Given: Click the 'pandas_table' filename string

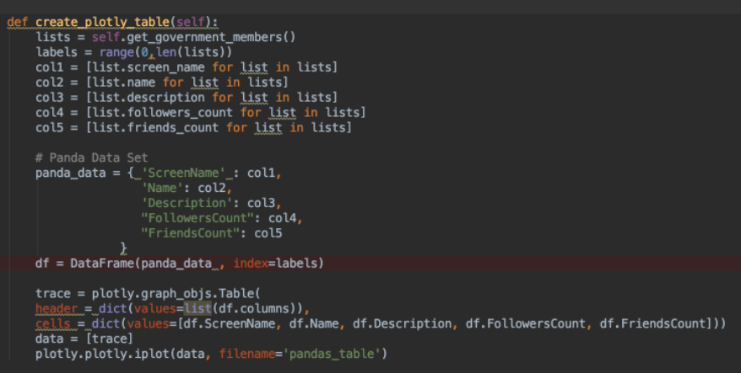Looking at the screenshot, I should [x=333, y=354].
